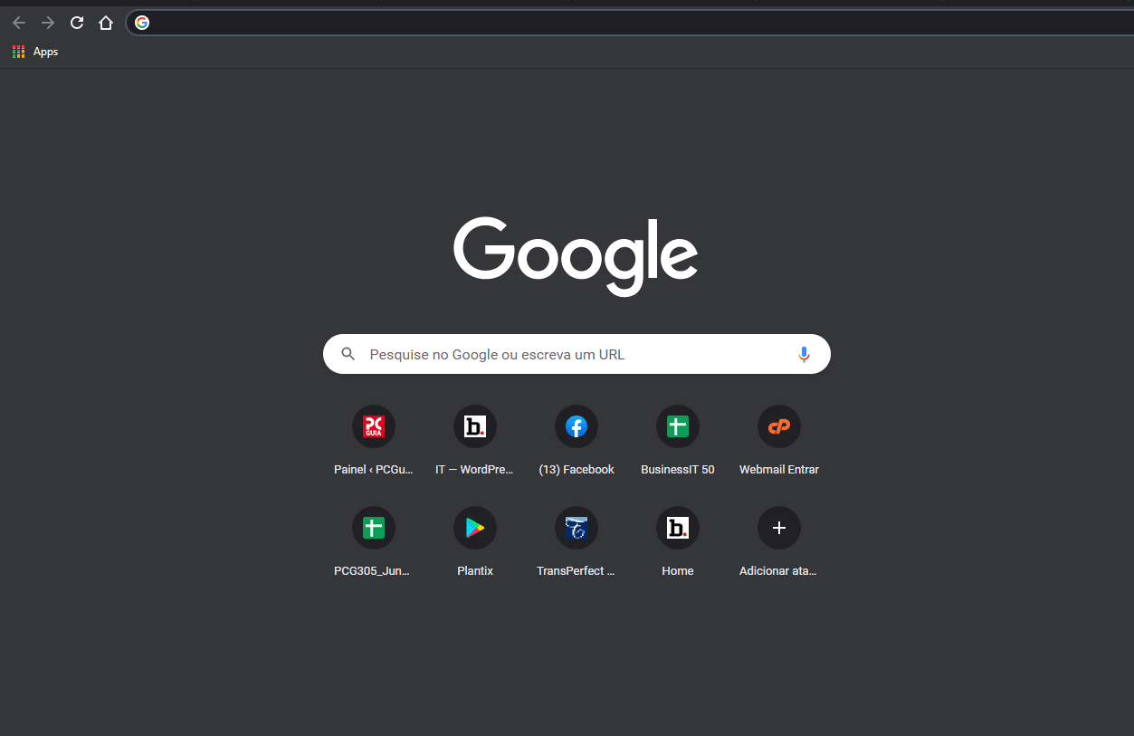Reload the current page
Screen dimensions: 1134x736
click(x=77, y=23)
